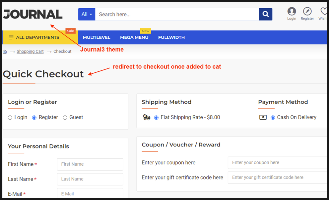Click the Cash On Delivery payment icon

[x=263, y=117]
